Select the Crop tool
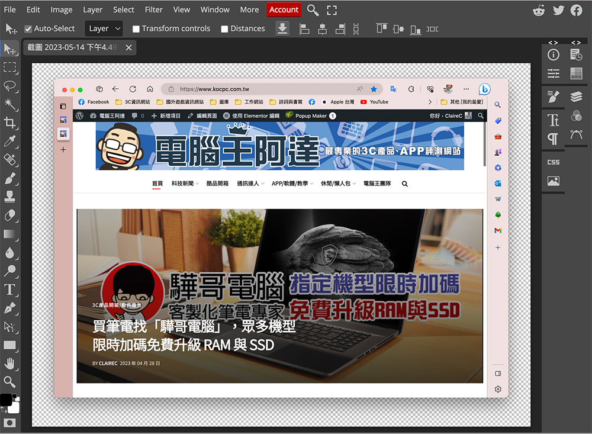The image size is (592, 434). (10, 123)
